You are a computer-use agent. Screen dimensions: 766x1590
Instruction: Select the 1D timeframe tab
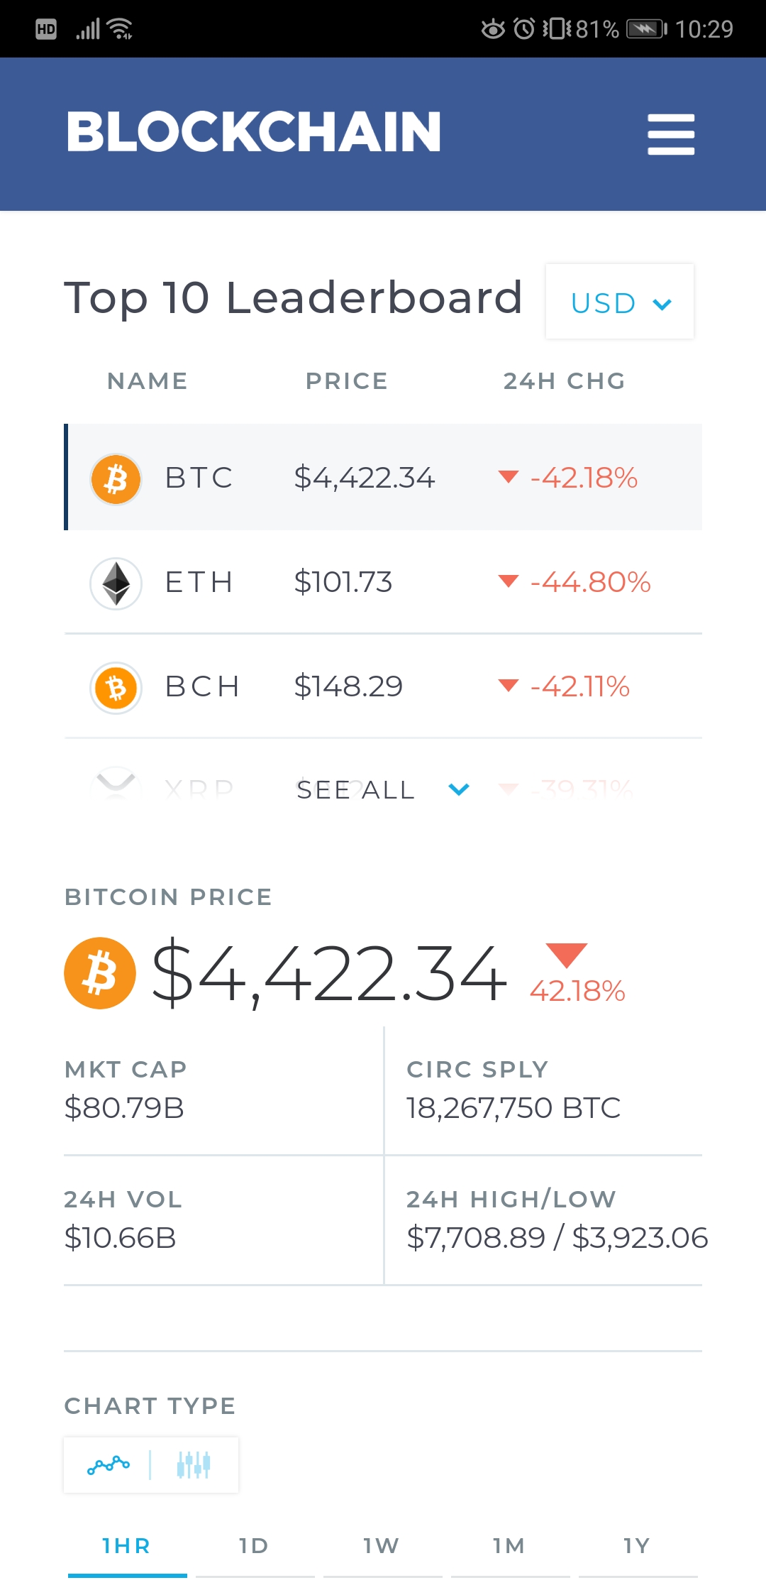255,1547
